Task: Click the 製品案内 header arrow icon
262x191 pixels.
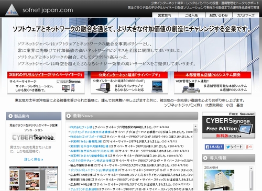Action: click(10, 116)
